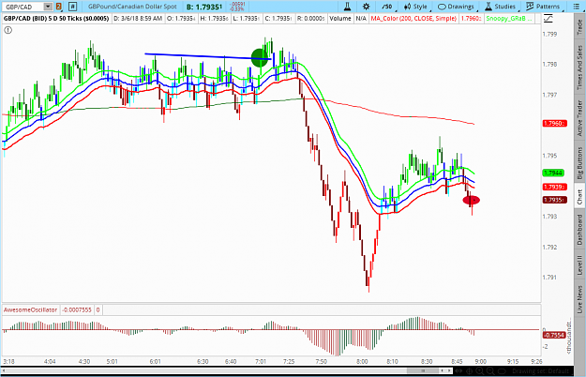Screen dimensions: 586x377
Task: Open chart settings gear icon
Action: coord(366,7)
